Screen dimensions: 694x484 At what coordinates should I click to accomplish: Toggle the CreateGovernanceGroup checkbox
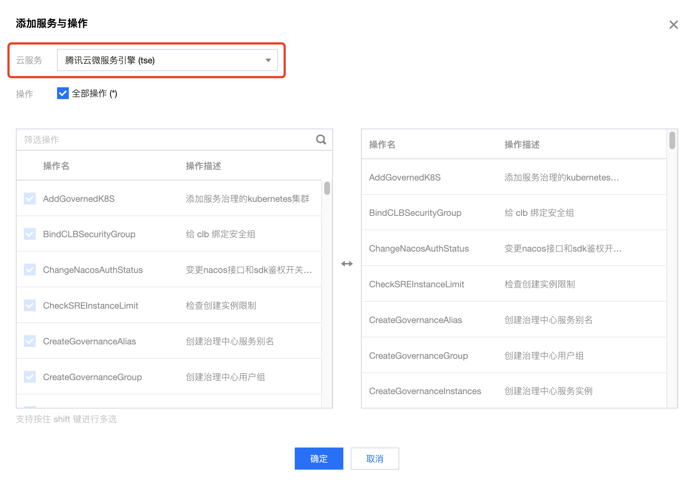(30, 377)
